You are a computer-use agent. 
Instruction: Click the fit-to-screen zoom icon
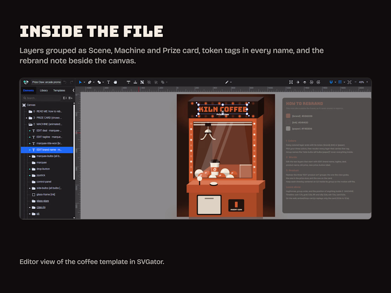point(349,82)
